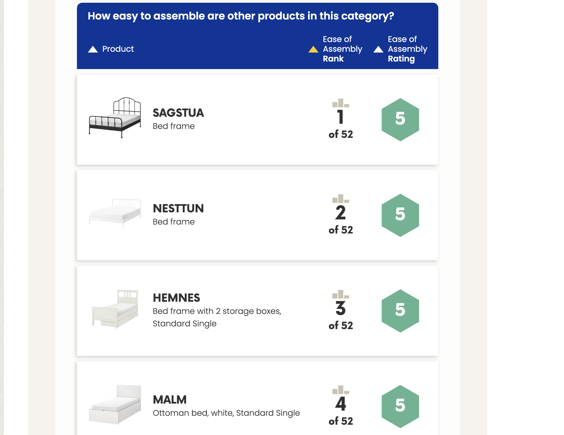Screen dimensions: 564x435
Task: Click the triangle next to Assembly Rating header
Action: (378, 49)
